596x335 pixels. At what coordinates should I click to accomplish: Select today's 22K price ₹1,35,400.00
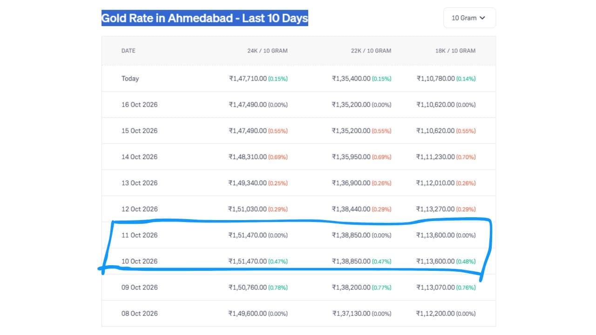(351, 79)
